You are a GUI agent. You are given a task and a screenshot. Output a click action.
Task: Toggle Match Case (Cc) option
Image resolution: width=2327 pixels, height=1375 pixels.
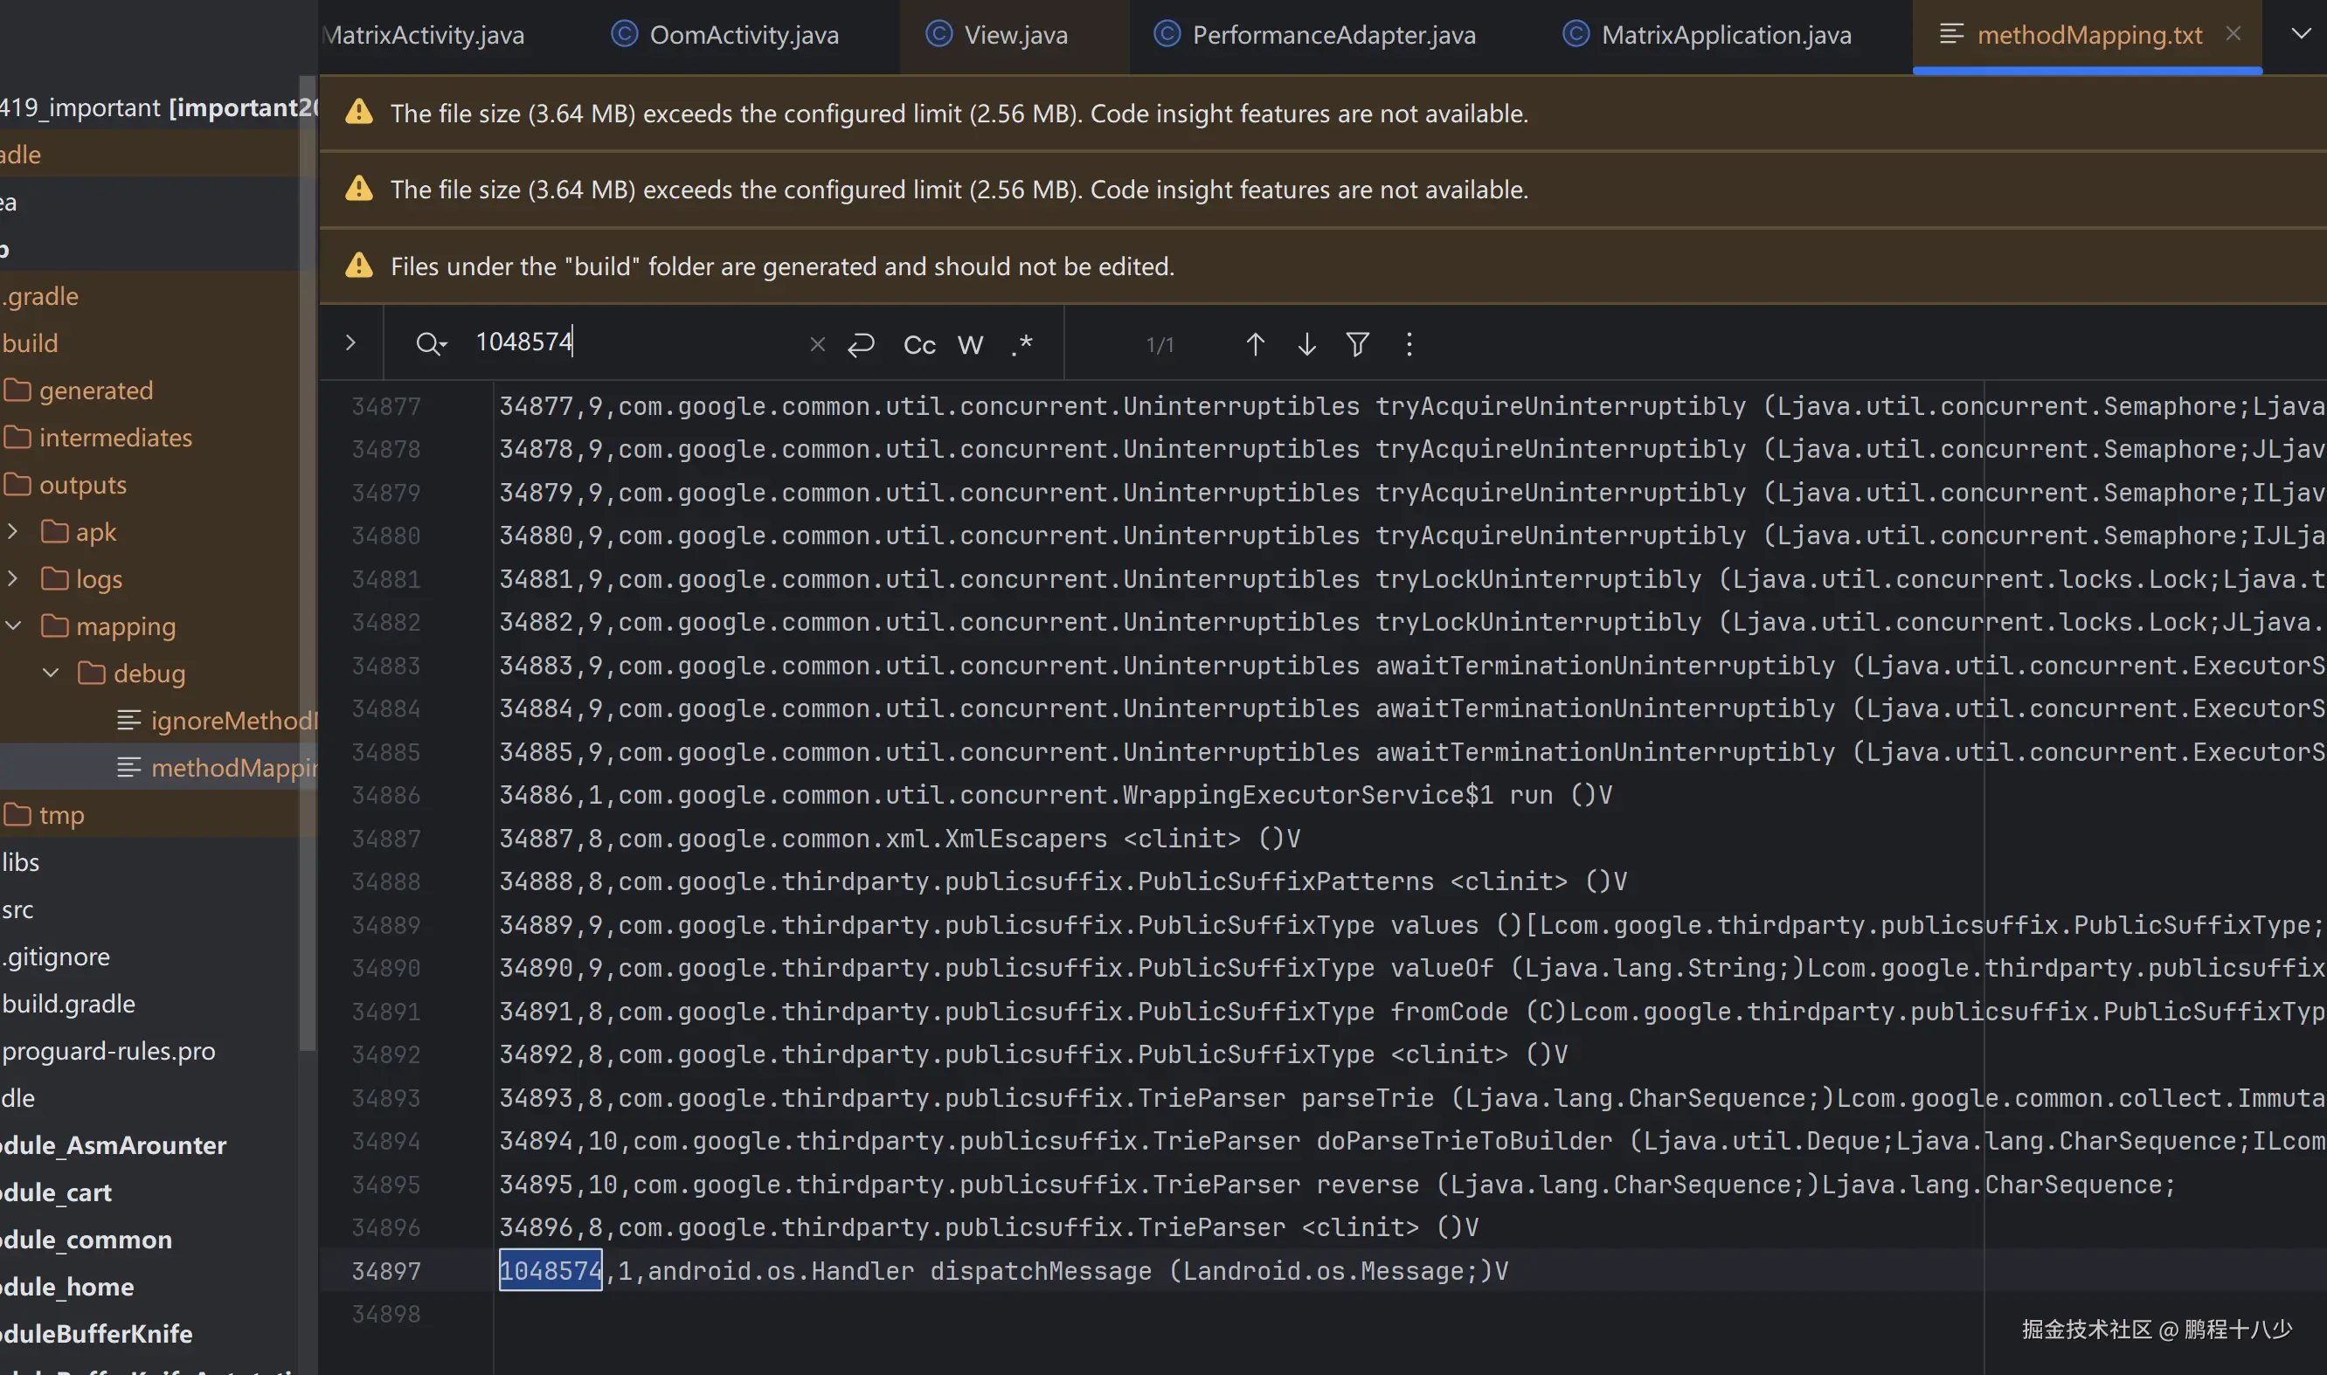coord(919,345)
